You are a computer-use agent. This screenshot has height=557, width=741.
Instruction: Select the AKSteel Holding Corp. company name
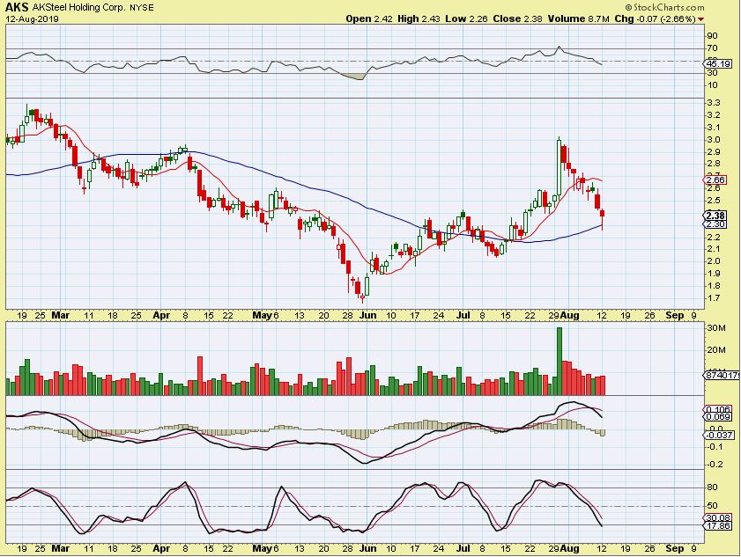pos(79,8)
